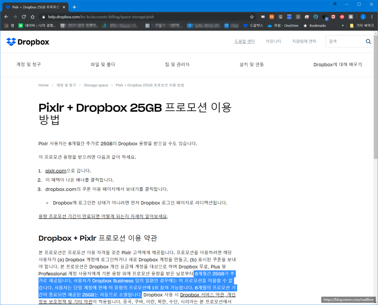
Task: Click the red square extension icon
Action: point(333,17)
